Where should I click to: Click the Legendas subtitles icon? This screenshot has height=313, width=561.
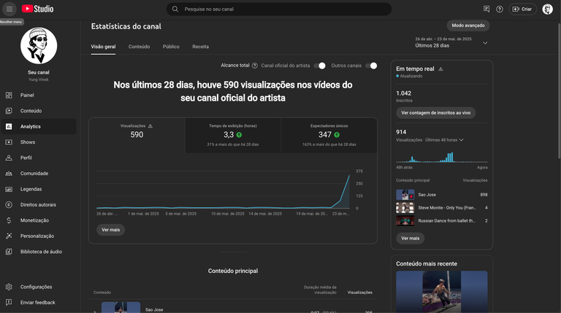pos(9,189)
